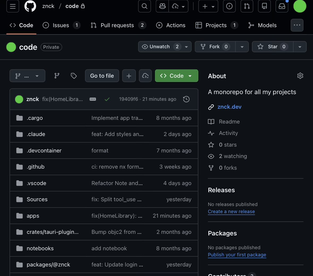Go to GitHub home via Octocat logo
This screenshot has height=276, width=313.
[30, 6]
